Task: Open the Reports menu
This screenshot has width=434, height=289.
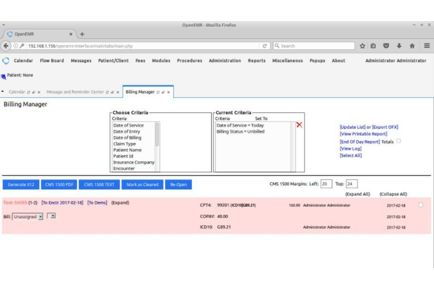Action: pyautogui.click(x=256, y=61)
